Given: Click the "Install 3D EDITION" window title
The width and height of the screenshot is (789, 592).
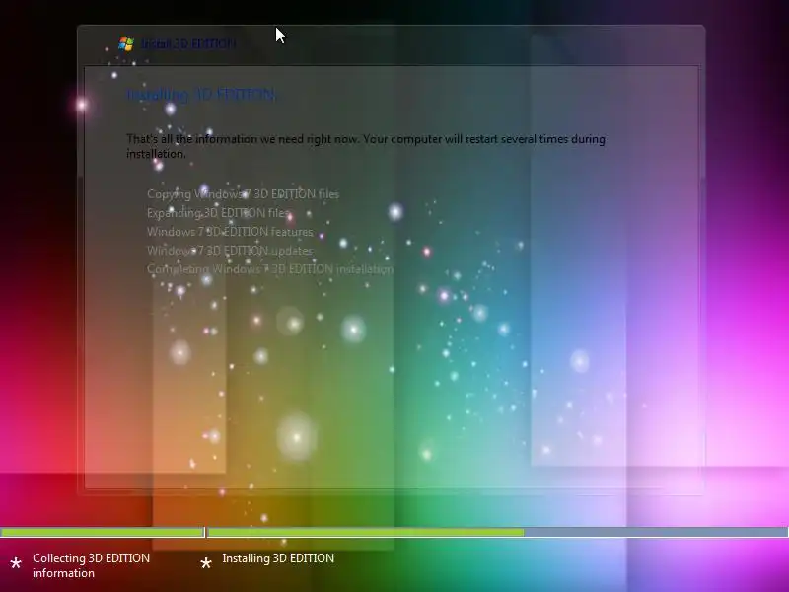Looking at the screenshot, I should 188,44.
